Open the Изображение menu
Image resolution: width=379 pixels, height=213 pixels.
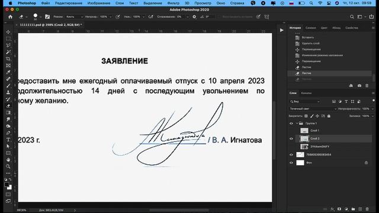coord(99,3)
